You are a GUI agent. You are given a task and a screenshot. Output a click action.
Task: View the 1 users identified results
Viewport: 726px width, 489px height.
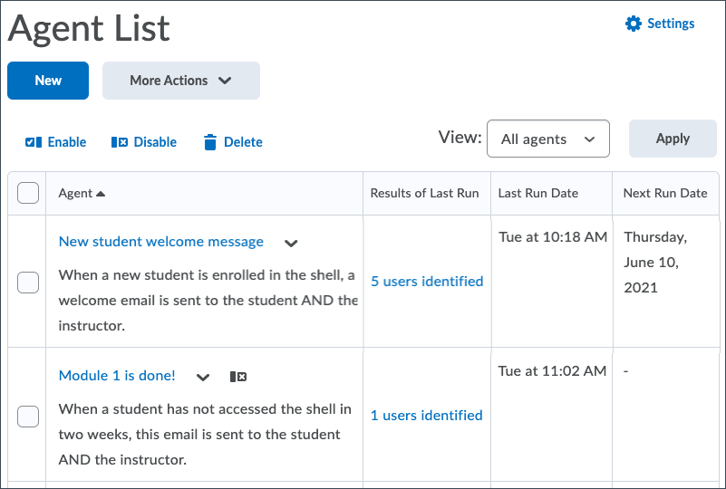click(x=427, y=416)
